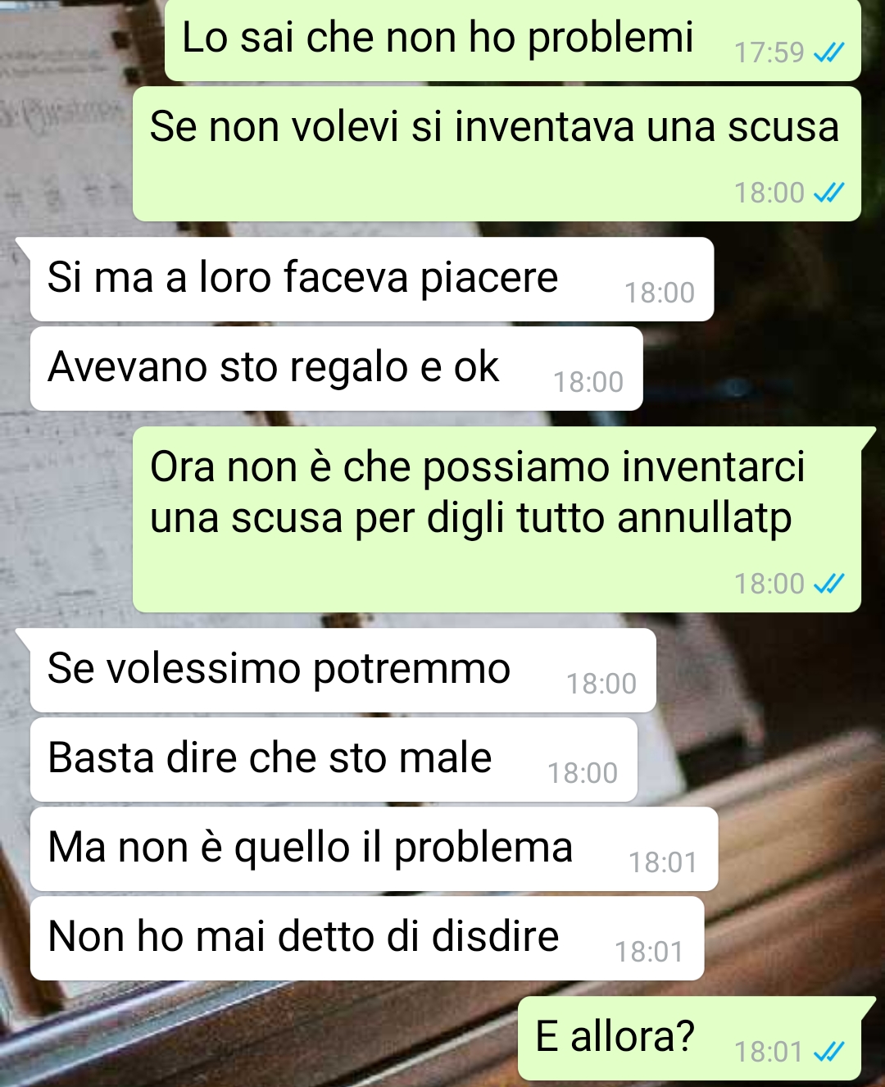Tap double-check read receipt on 17:59 message
Image resolution: width=885 pixels, height=1087 pixels.
pyautogui.click(x=828, y=53)
